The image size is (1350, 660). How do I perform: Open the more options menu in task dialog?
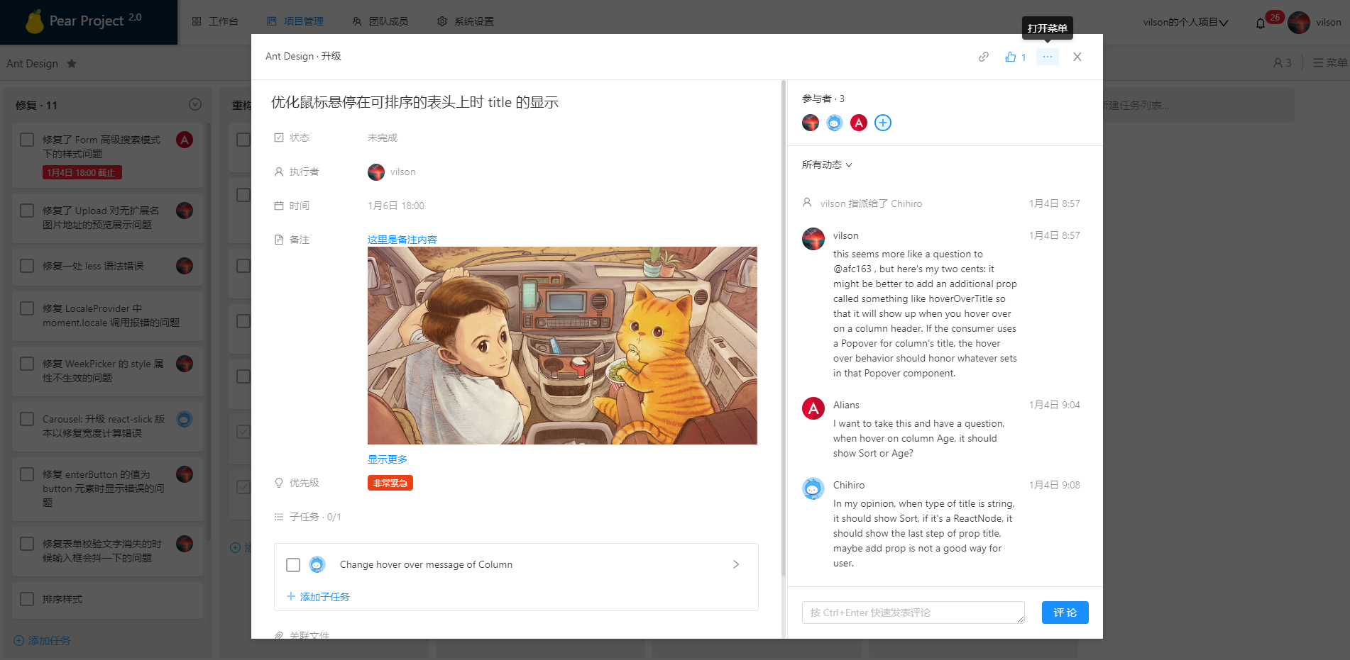(x=1048, y=57)
